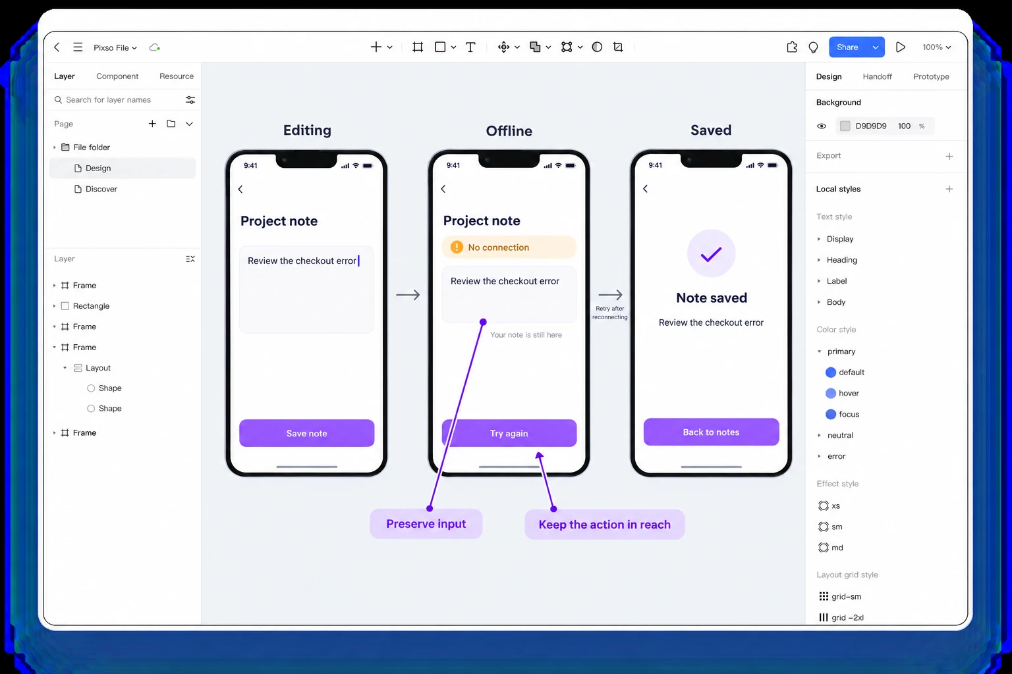Screen dimensions: 1012x674
Task: Click the mask contrast circle icon
Action: click(597, 47)
